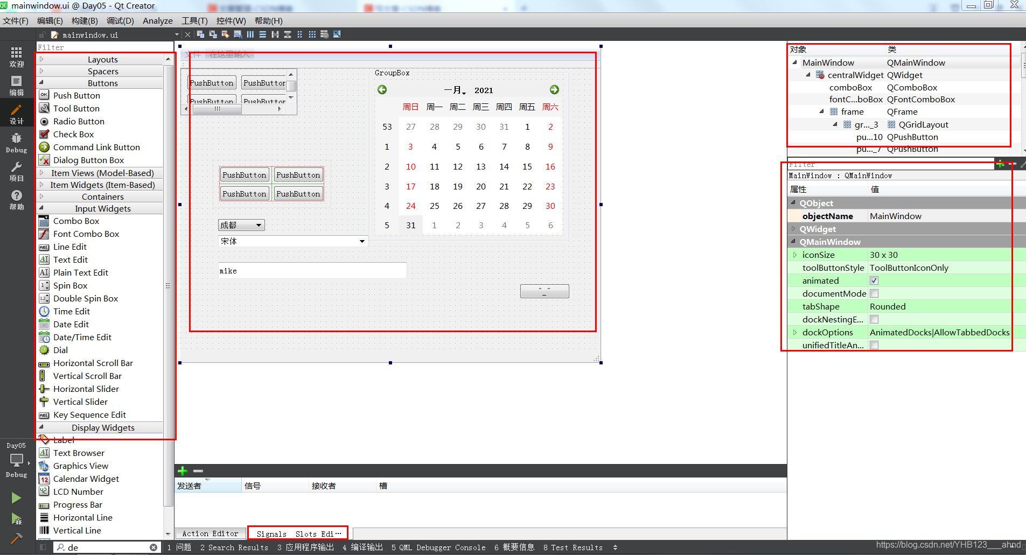Screen dimensions: 1026x555
Task: Switch to Edit Signals/Slots mode icon
Action: click(213, 34)
